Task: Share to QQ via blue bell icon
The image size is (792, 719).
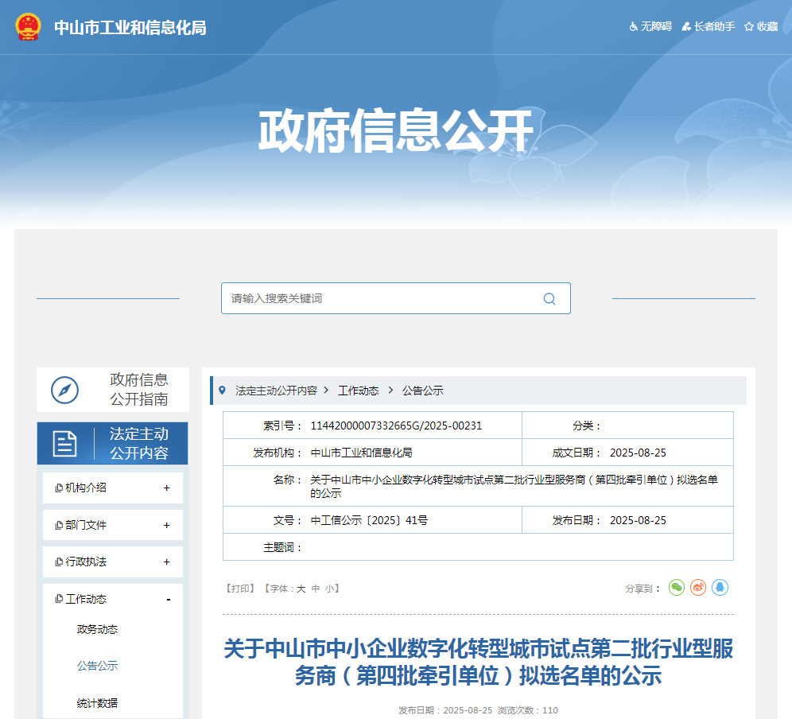Action: click(720, 588)
